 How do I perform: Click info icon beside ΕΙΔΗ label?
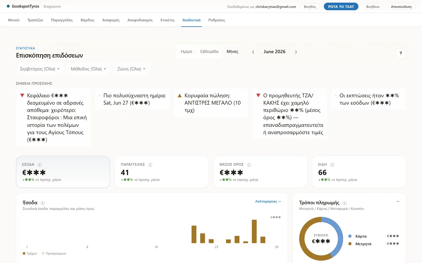tap(332, 165)
